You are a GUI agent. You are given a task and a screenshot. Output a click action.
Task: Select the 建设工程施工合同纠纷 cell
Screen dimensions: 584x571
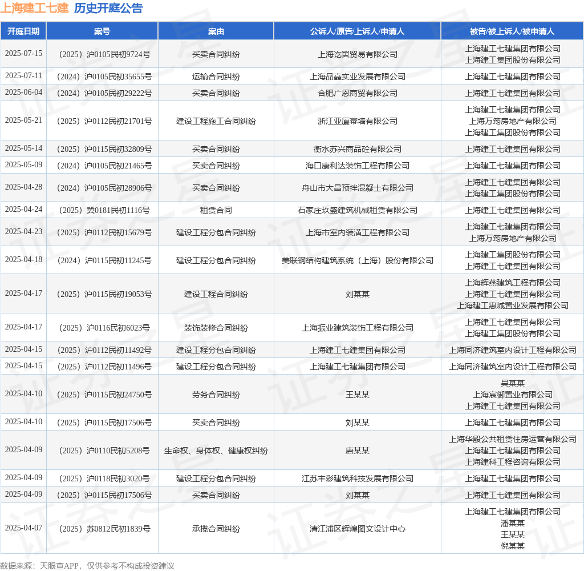(216, 121)
